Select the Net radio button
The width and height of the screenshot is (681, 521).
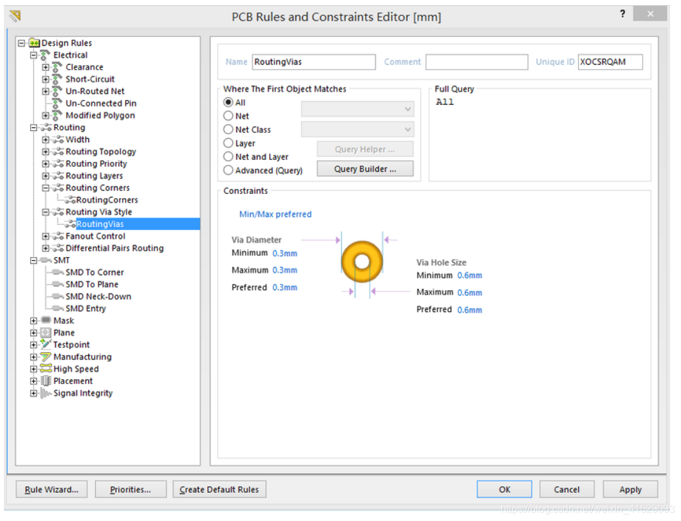[228, 116]
